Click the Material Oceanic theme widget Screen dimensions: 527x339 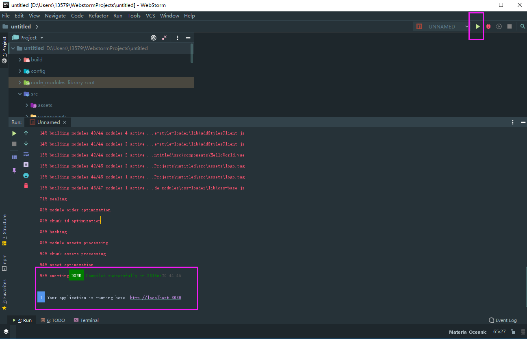[x=468, y=332]
